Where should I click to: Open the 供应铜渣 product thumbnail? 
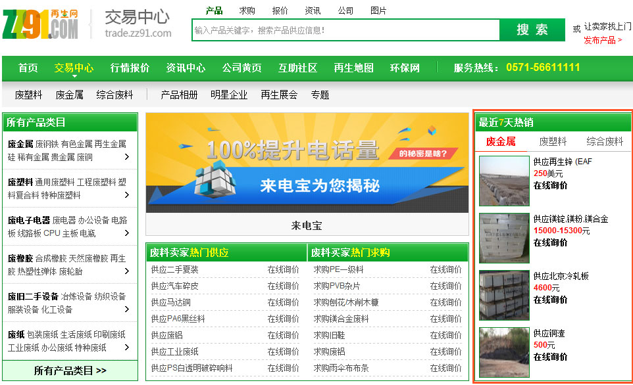coord(504,353)
